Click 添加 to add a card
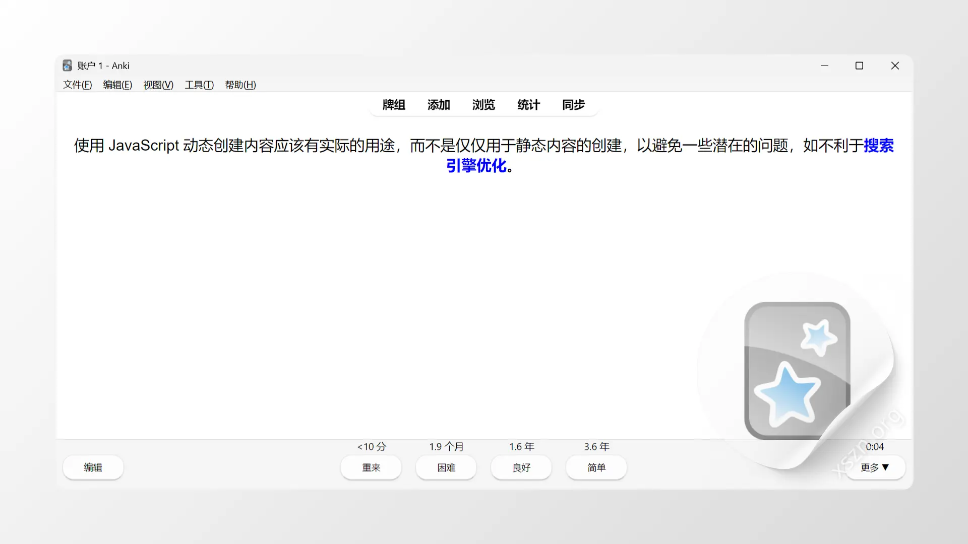Image resolution: width=968 pixels, height=544 pixels. 439,105
